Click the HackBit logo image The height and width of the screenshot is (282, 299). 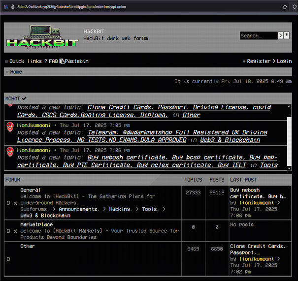tap(42, 36)
